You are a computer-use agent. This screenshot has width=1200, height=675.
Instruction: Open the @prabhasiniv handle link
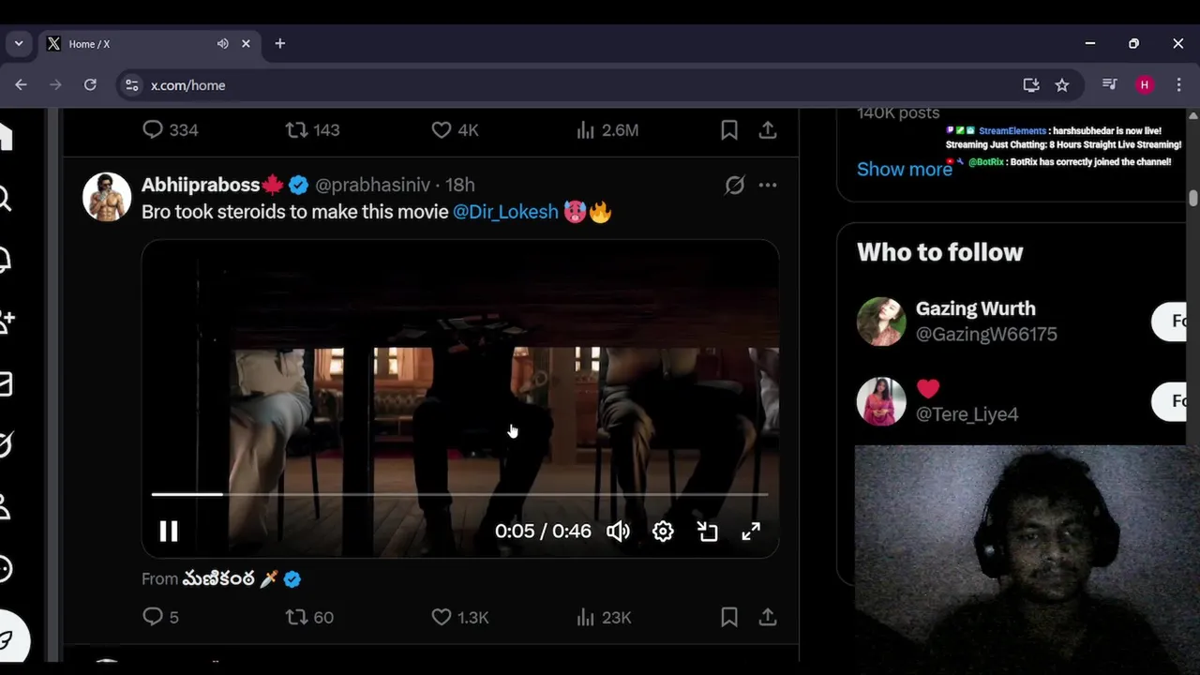[x=372, y=185]
